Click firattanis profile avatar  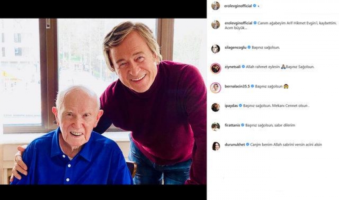click(215, 127)
